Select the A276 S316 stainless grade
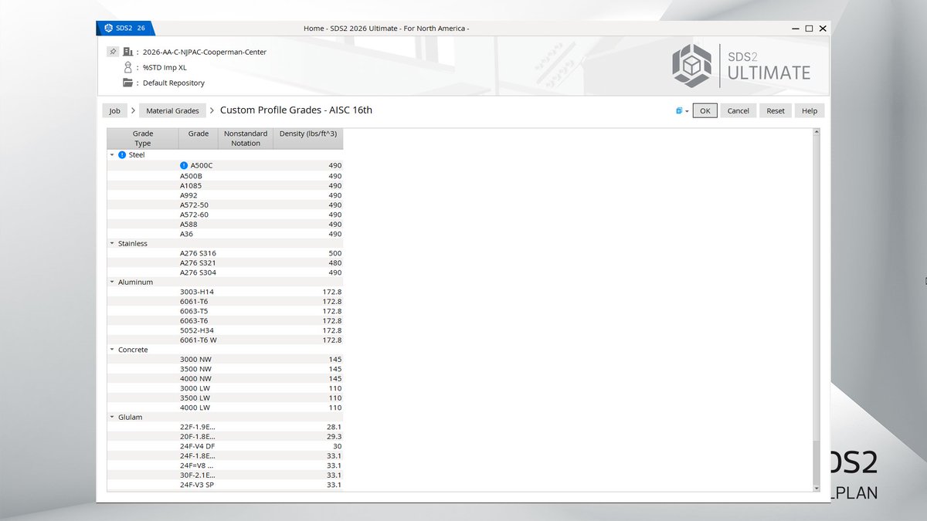 [196, 253]
